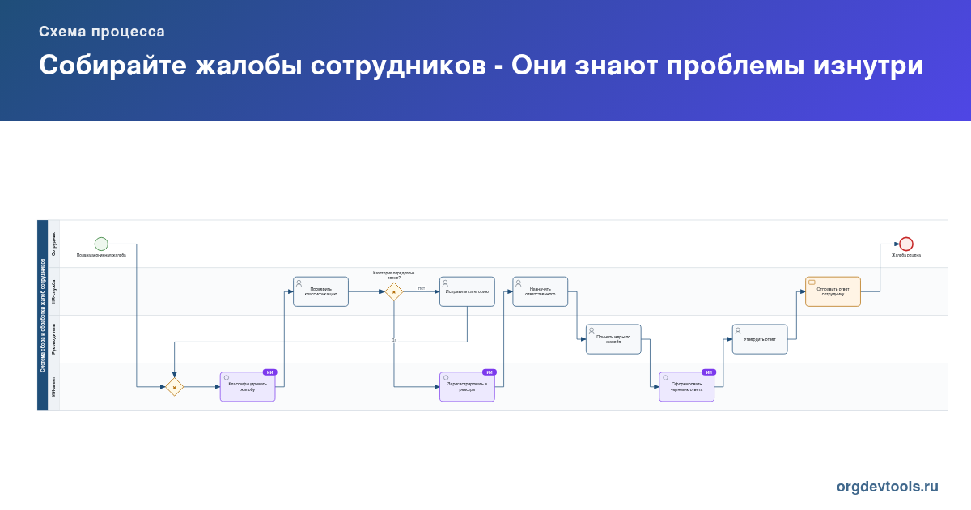Select the 'Категория определена верно?' gateway diamond
Viewport: 971px width, 510px height.
[x=394, y=291]
